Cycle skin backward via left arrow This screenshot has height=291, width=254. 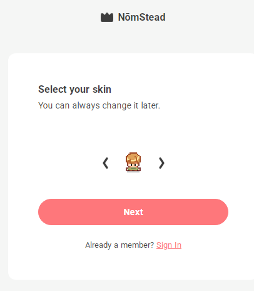[x=106, y=163]
